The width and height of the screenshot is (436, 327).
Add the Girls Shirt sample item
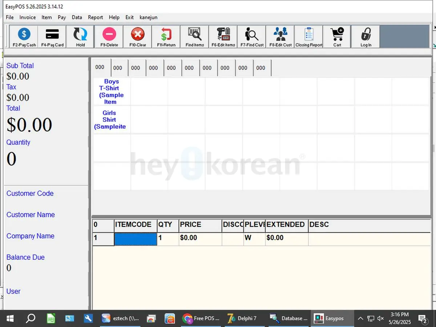(x=112, y=120)
